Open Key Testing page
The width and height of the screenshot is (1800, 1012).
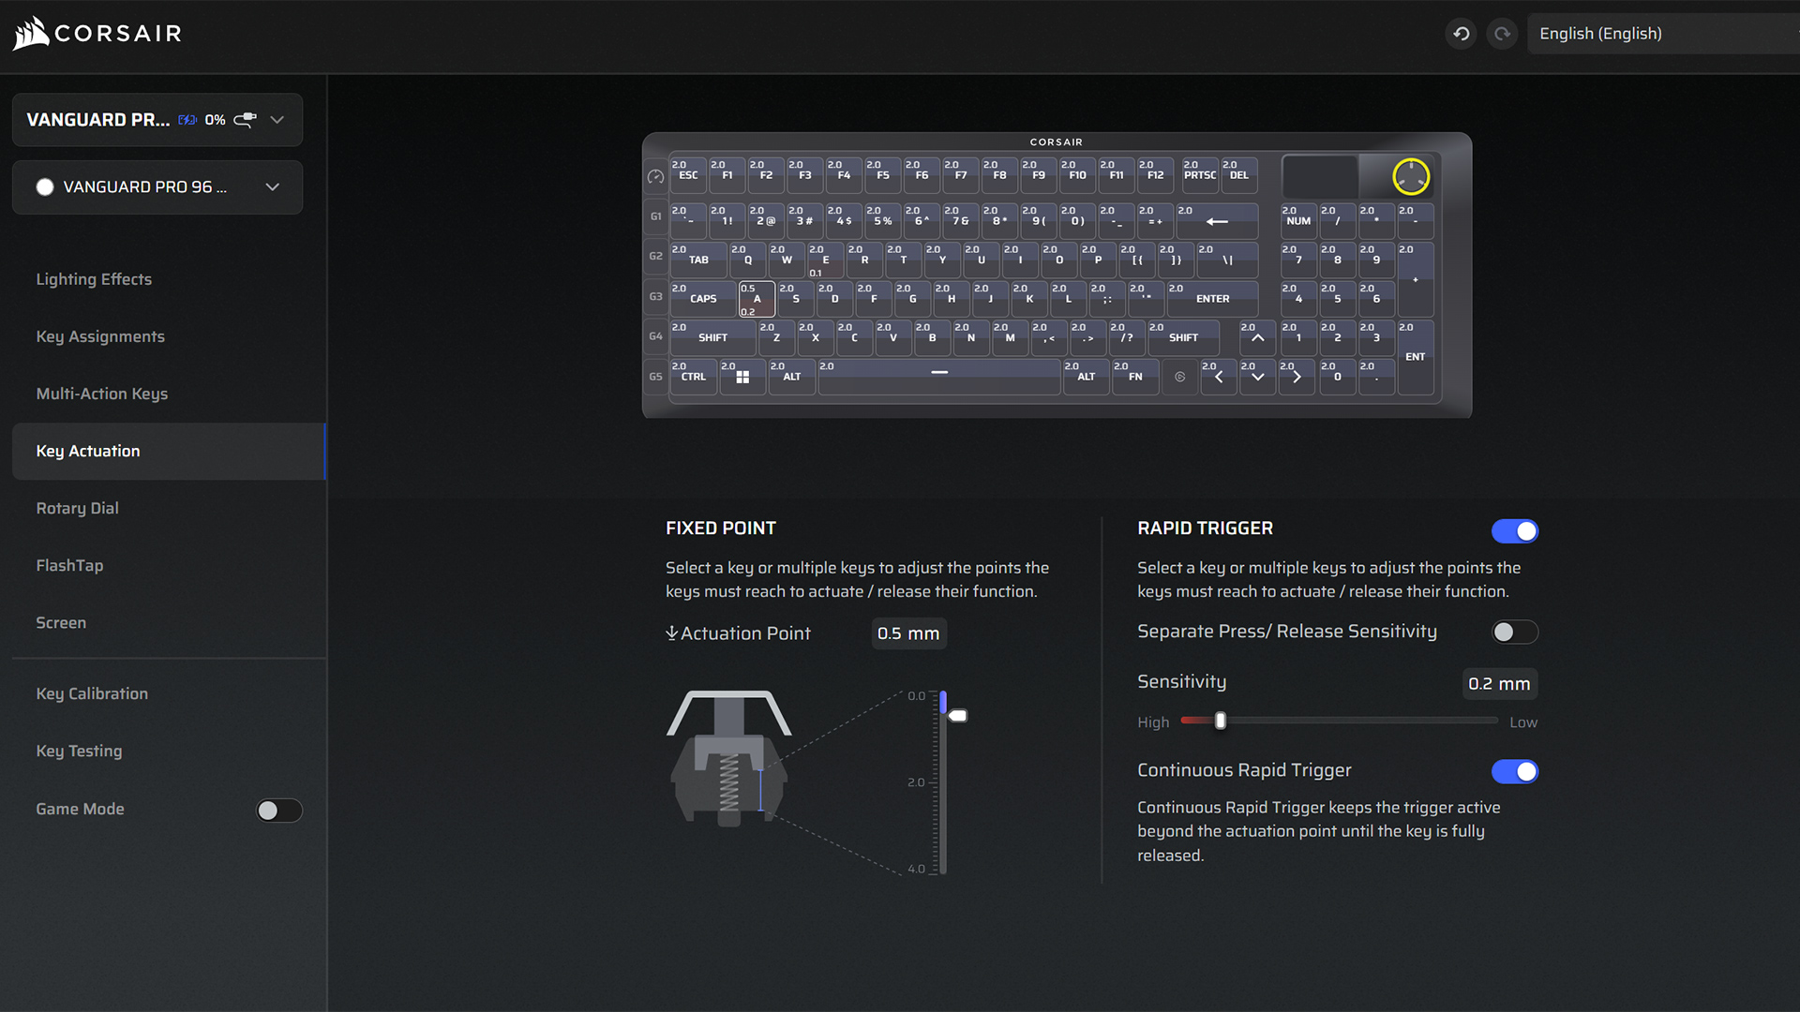click(79, 751)
